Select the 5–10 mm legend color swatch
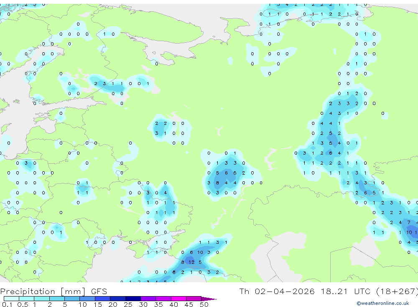The height and width of the screenshot is (307, 418). click(72, 299)
